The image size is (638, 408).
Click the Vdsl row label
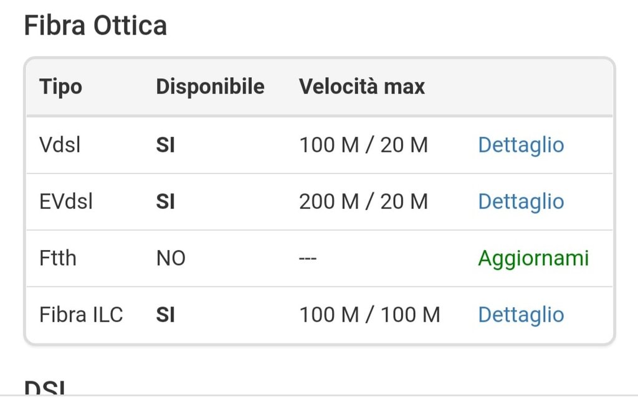click(x=60, y=145)
